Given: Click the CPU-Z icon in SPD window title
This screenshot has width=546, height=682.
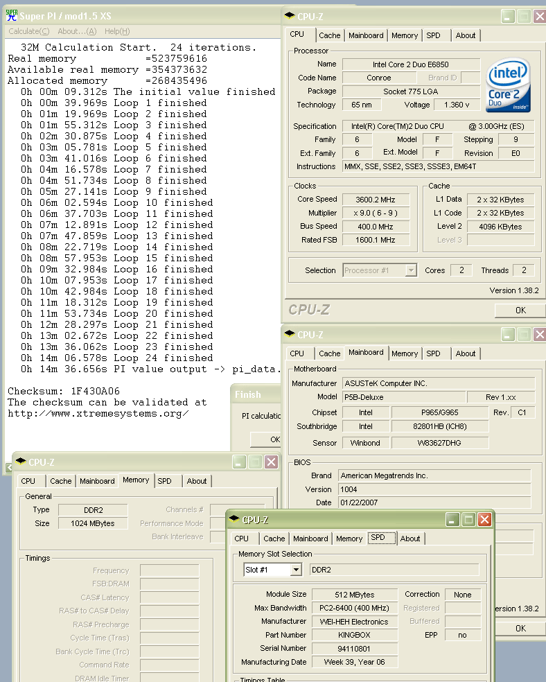Looking at the screenshot, I should pos(234,519).
